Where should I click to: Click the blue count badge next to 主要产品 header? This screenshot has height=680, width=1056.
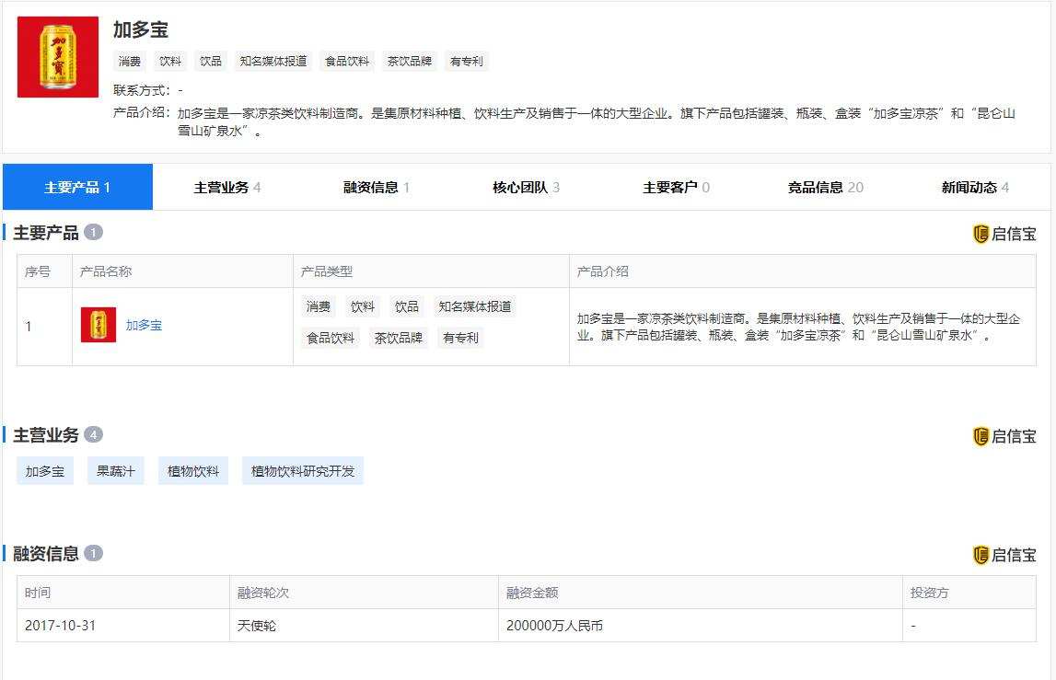click(95, 232)
